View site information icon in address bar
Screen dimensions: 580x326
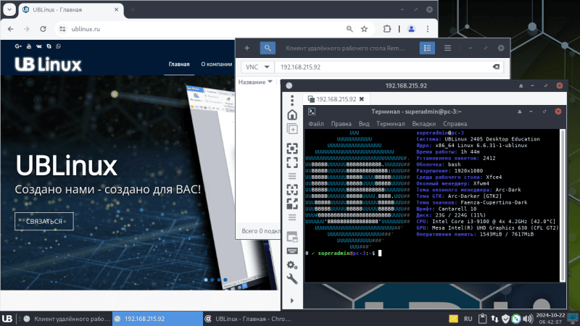click(62, 29)
